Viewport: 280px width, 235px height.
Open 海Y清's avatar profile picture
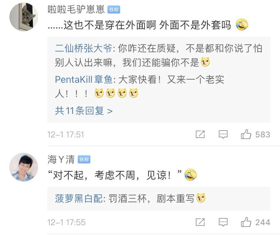23,167
